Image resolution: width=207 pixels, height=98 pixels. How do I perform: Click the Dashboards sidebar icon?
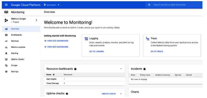tap(6, 35)
